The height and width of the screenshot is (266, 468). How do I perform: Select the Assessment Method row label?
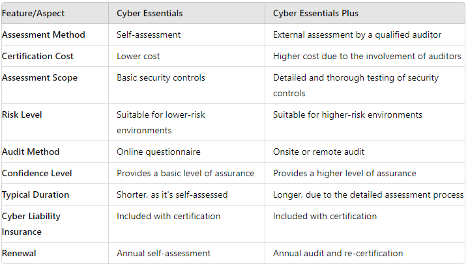click(44, 34)
